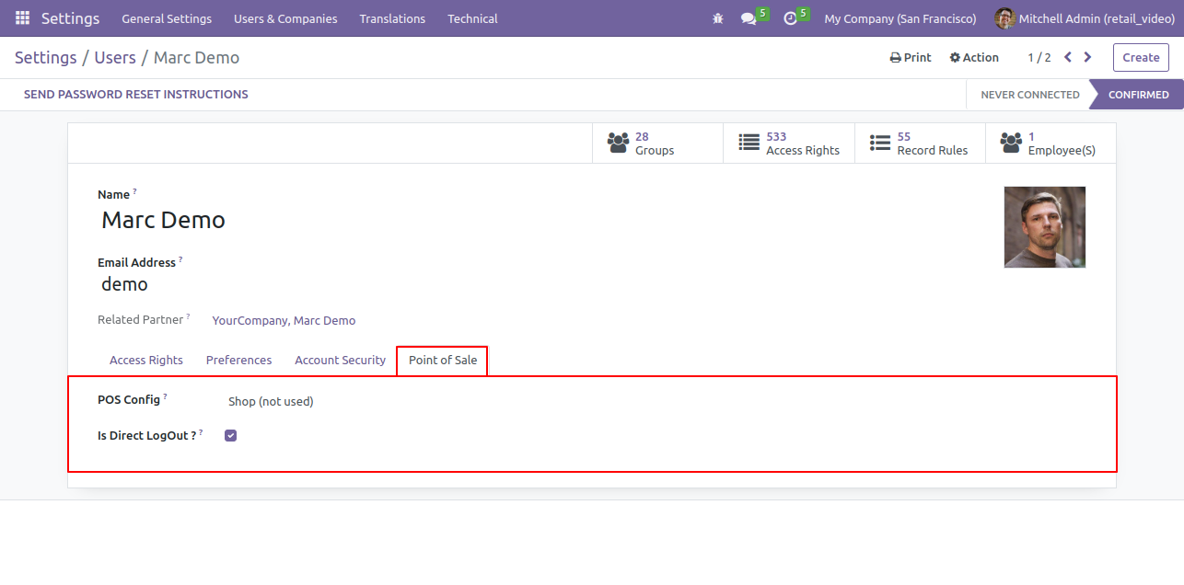
Task: Open the 533 Access Rights stat button
Action: (789, 143)
